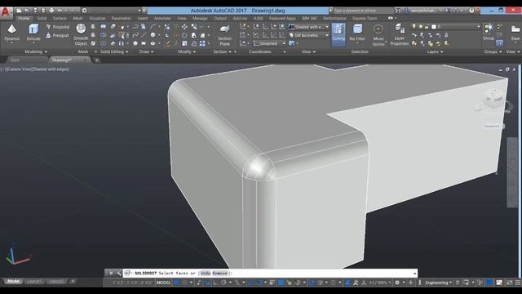522x294 pixels.
Task: Switch to the Solid ribbon tab
Action: (x=42, y=18)
